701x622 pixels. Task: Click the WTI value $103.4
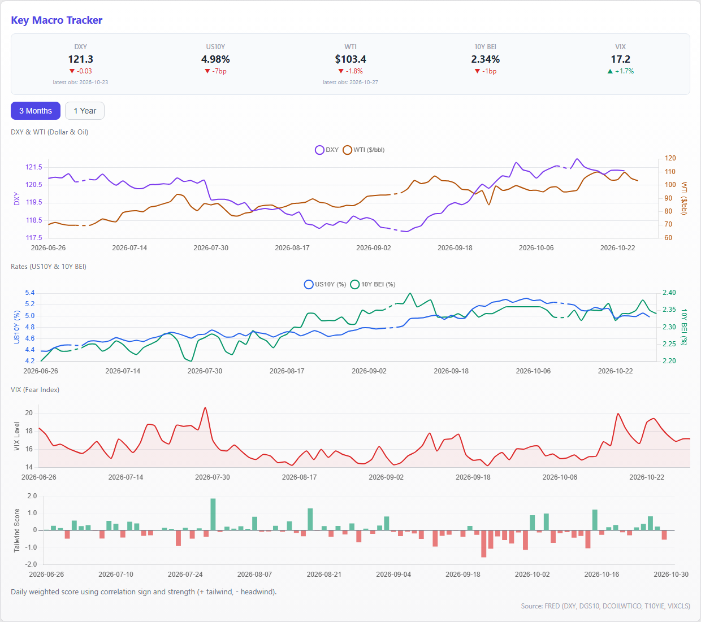350,59
